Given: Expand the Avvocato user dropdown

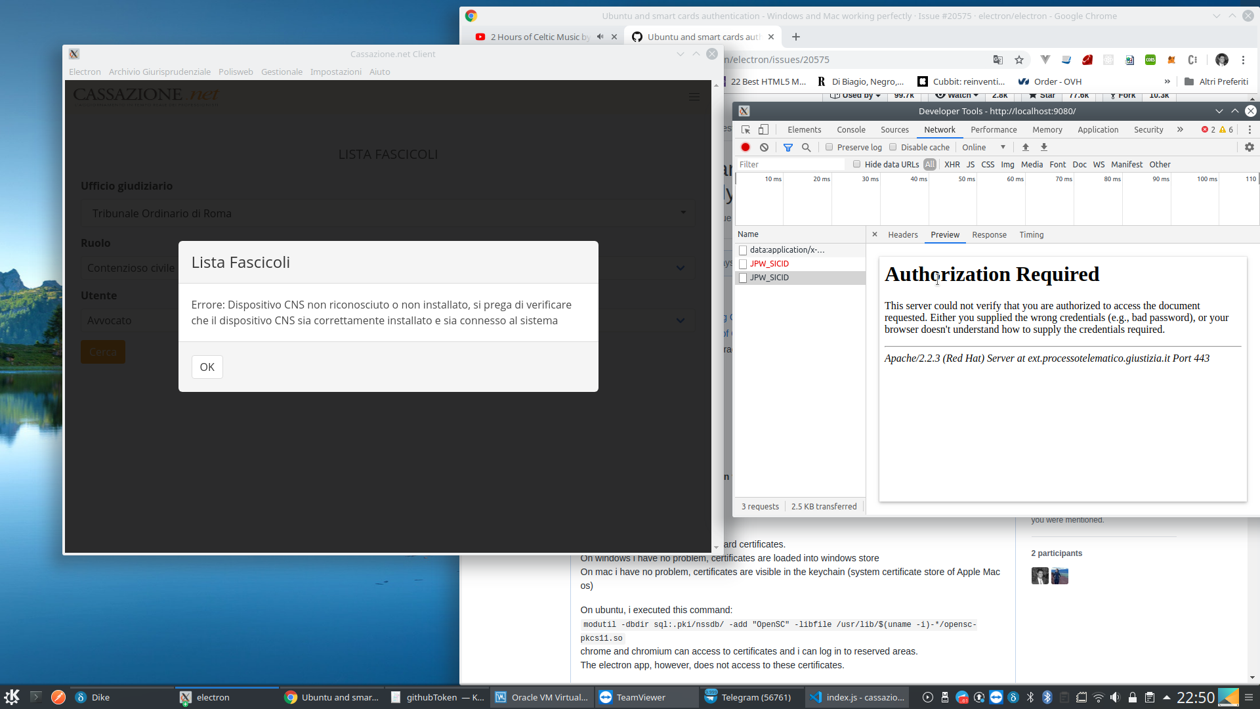Looking at the screenshot, I should (681, 320).
